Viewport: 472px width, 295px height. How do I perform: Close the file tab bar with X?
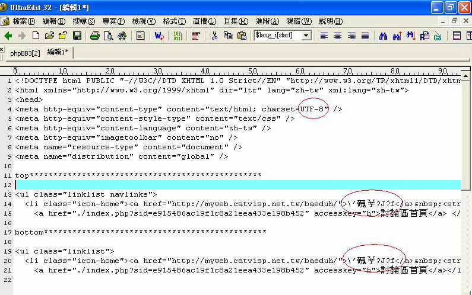pos(2,50)
